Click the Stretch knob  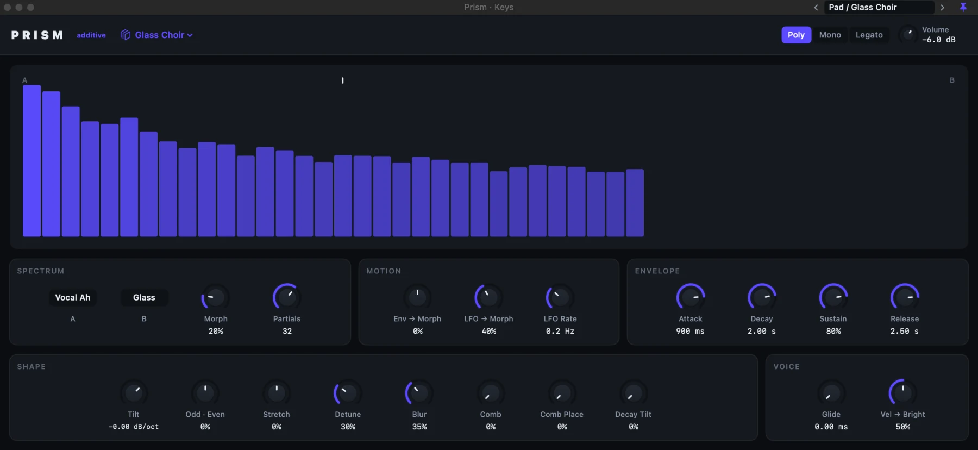click(277, 393)
